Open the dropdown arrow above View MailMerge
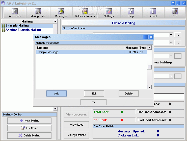This screenshot has width=187, height=141. point(171,56)
